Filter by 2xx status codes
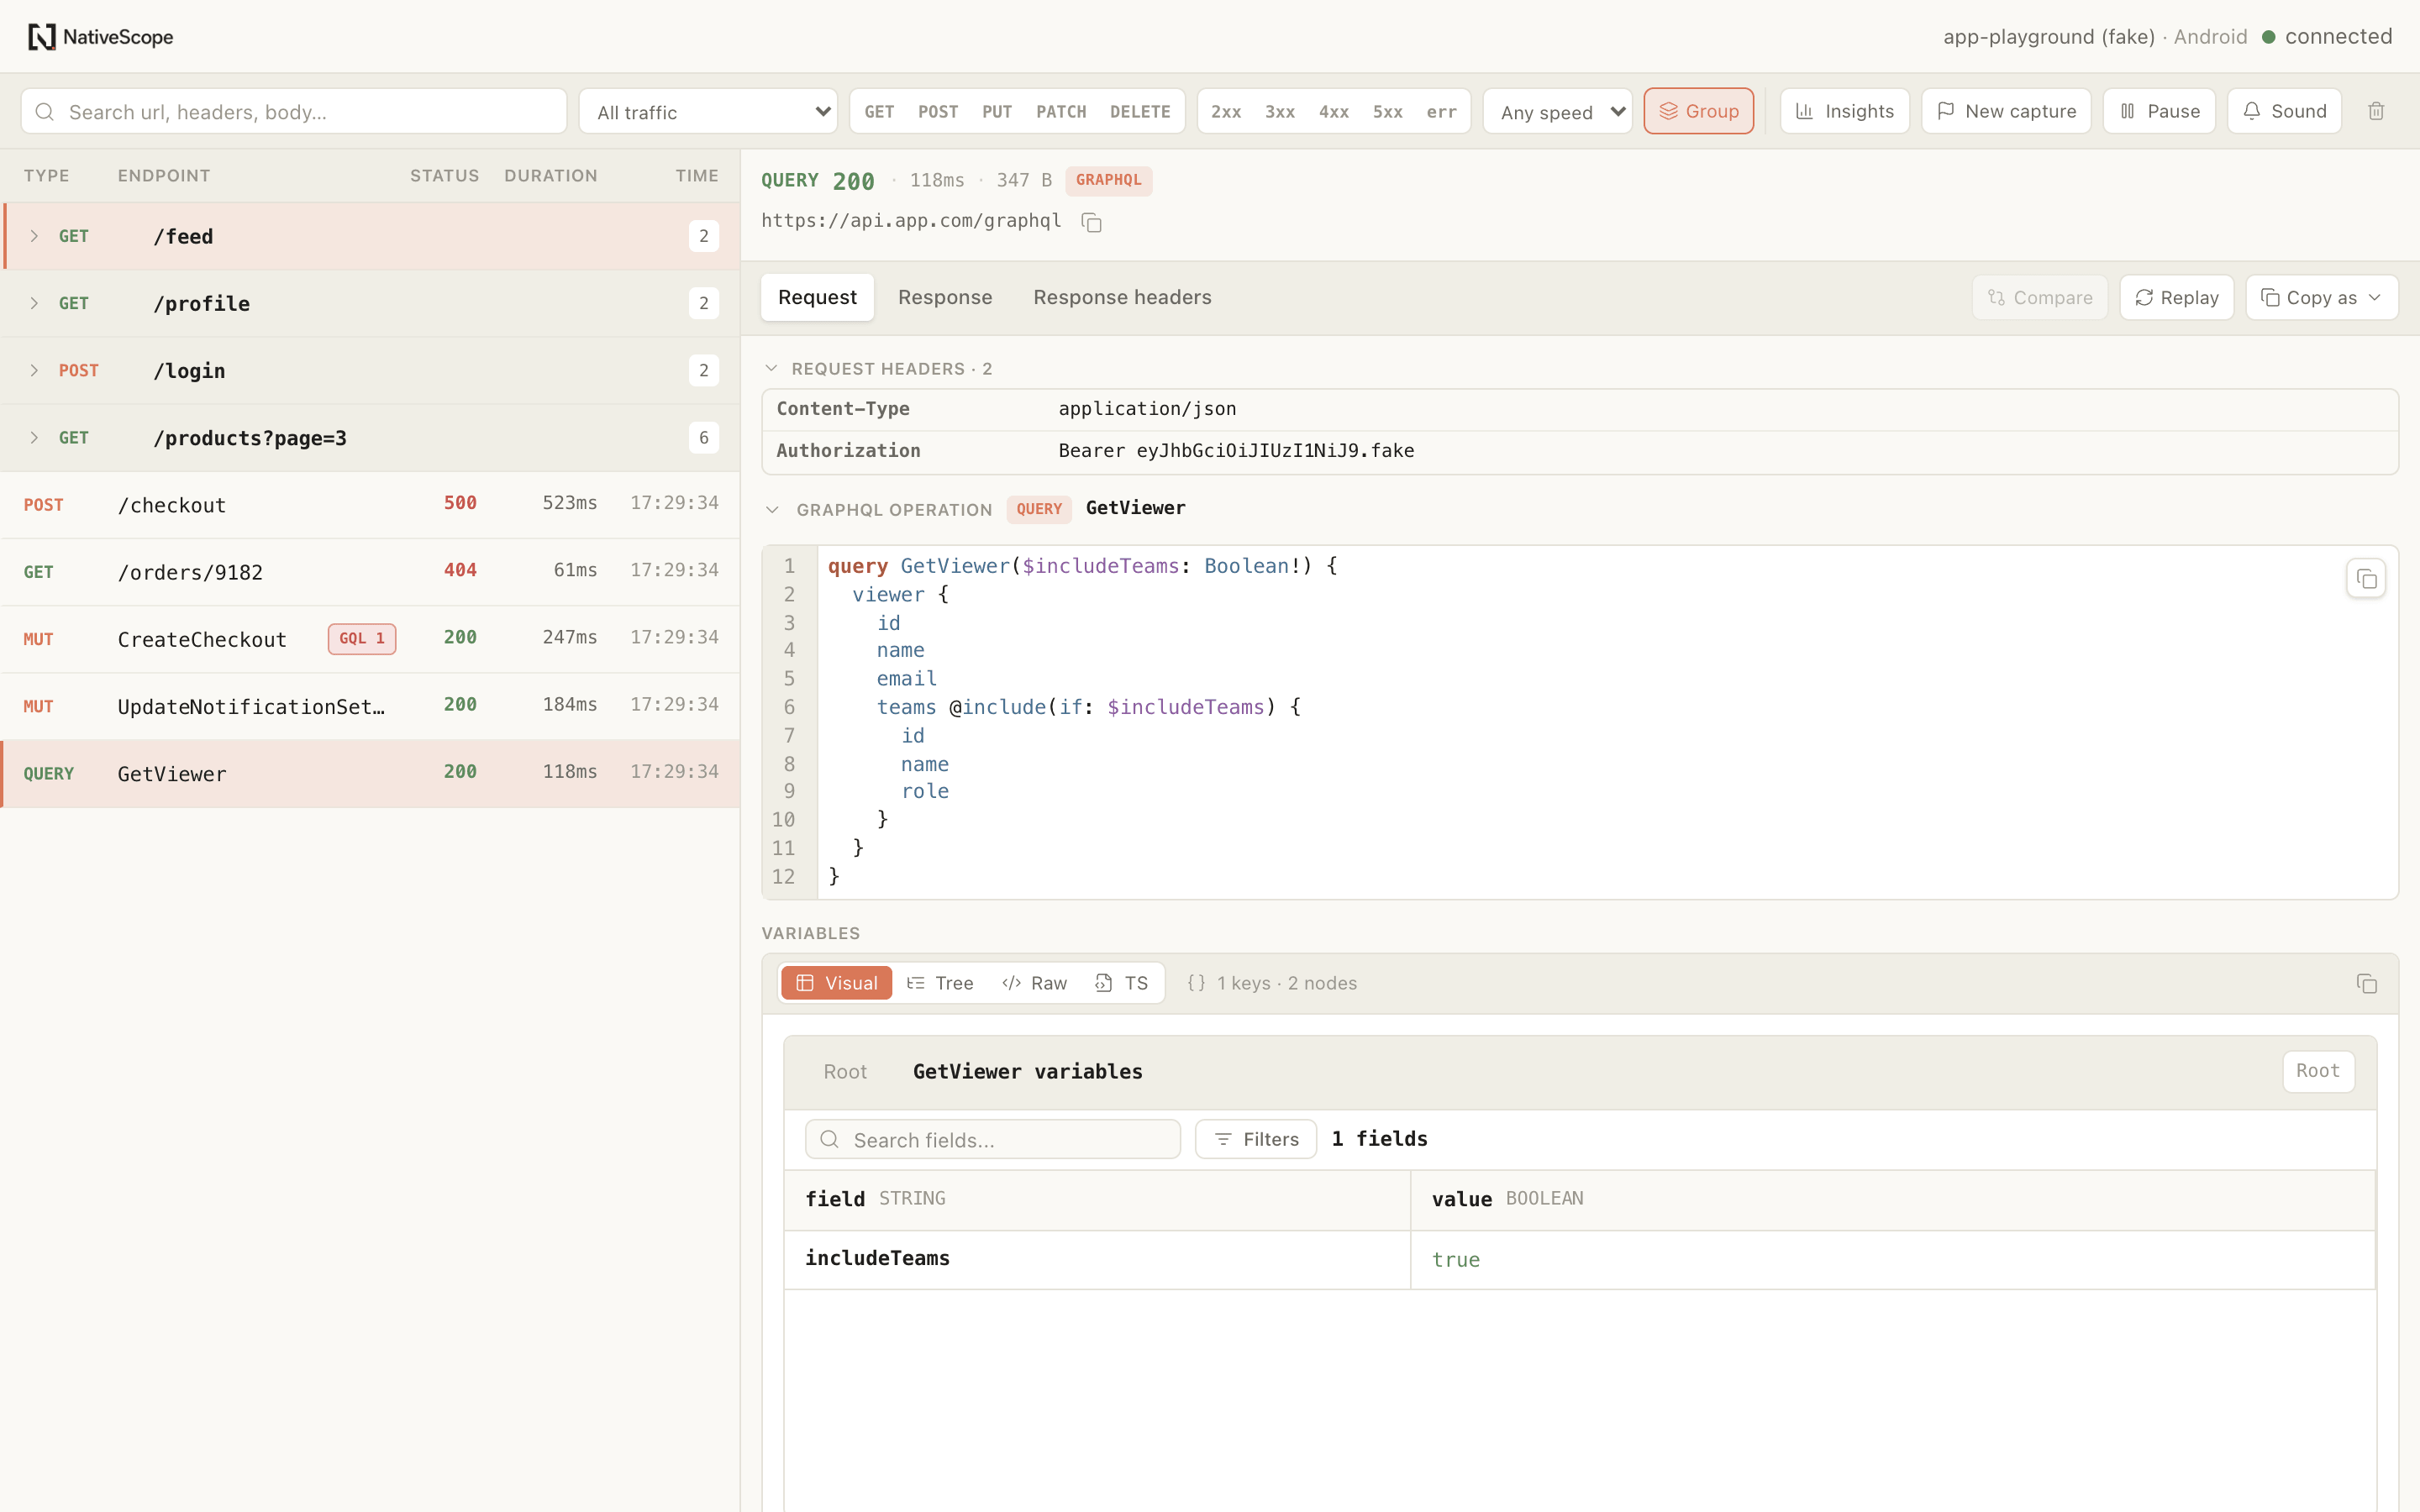The height and width of the screenshot is (1512, 2420). click(x=1226, y=112)
